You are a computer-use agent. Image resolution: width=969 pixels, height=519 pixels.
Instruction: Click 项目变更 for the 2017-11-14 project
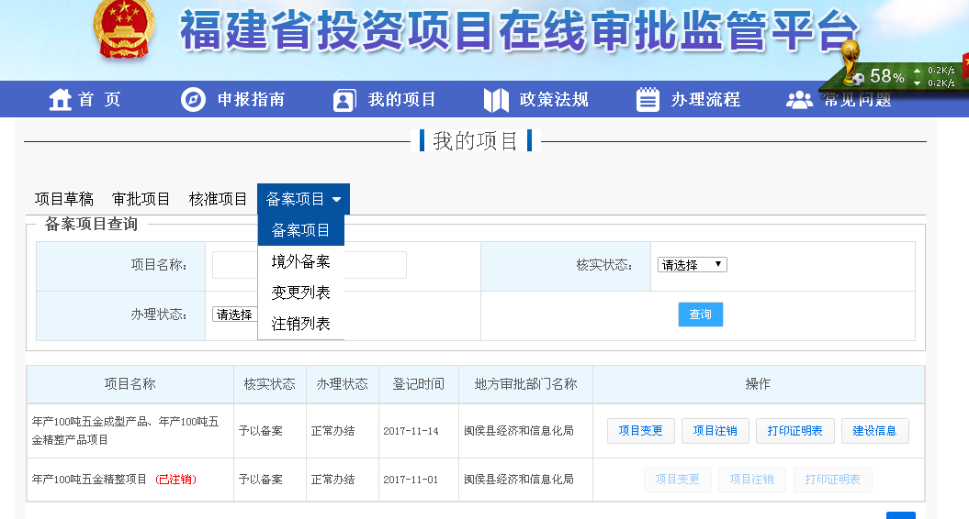coord(641,431)
